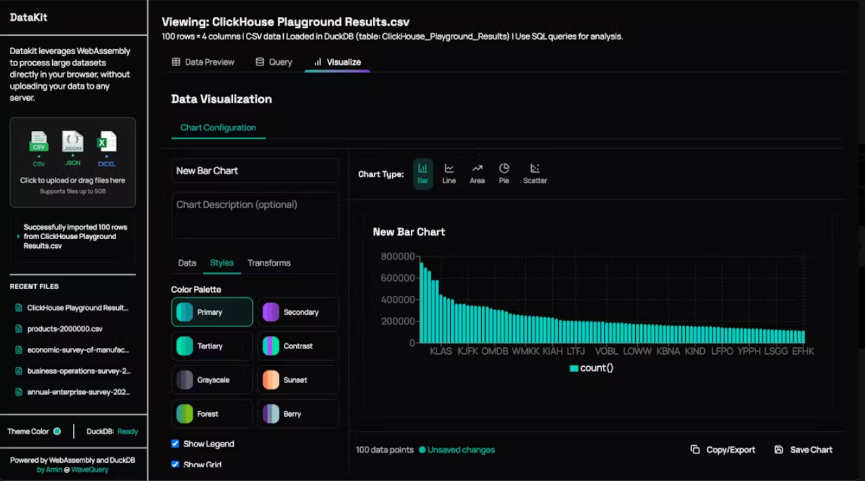Screen dimensions: 865x481
Task: Click file icon beside business-operations-survey
Action: click(x=19, y=371)
